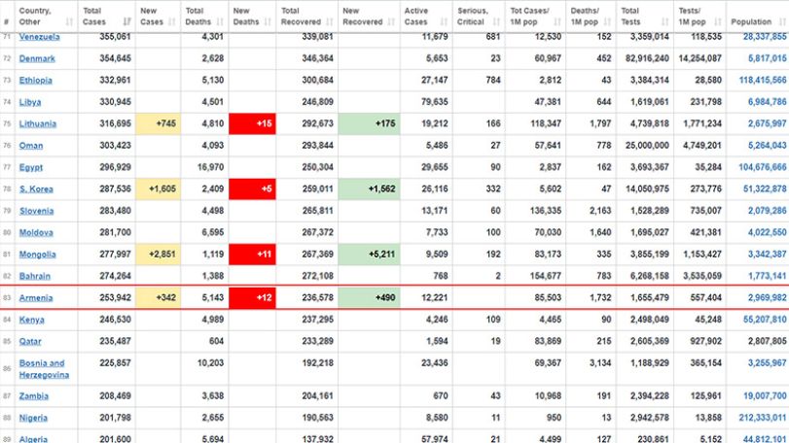Click S. Korea's new cases +1,605
789x443 pixels.
(158, 188)
